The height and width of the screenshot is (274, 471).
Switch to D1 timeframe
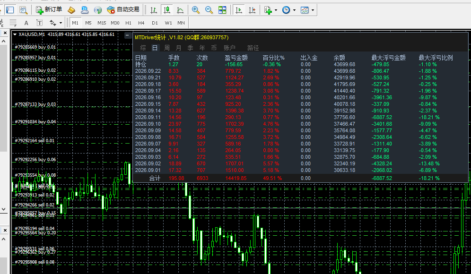[x=155, y=23]
